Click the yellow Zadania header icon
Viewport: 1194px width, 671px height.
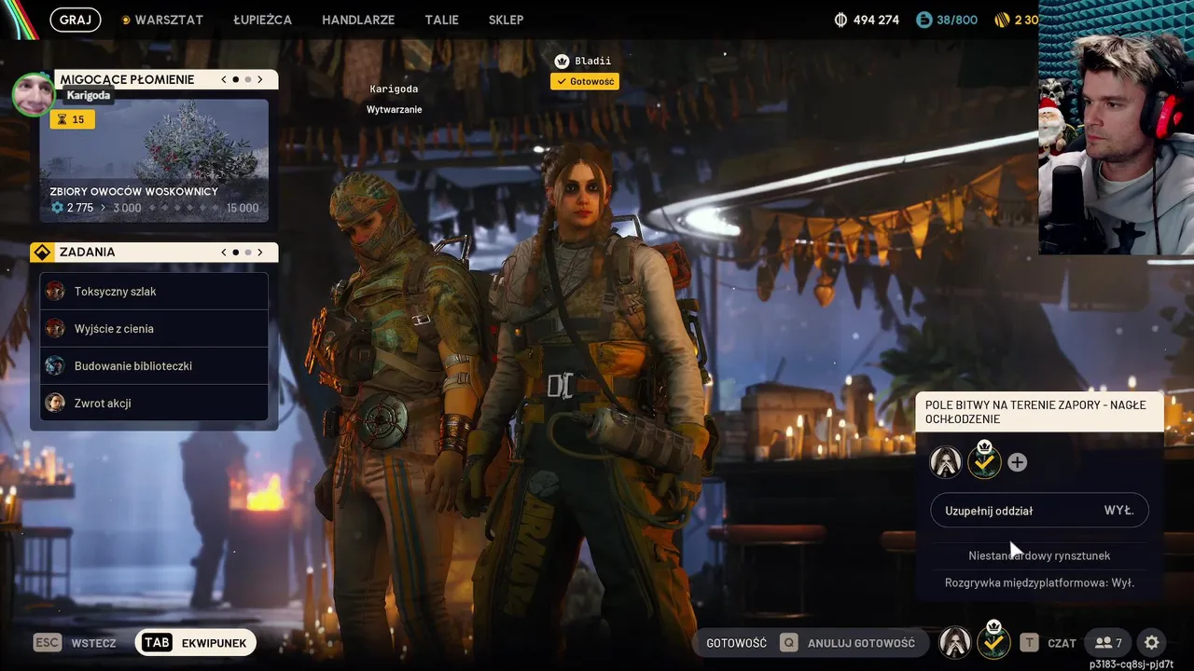(42, 253)
